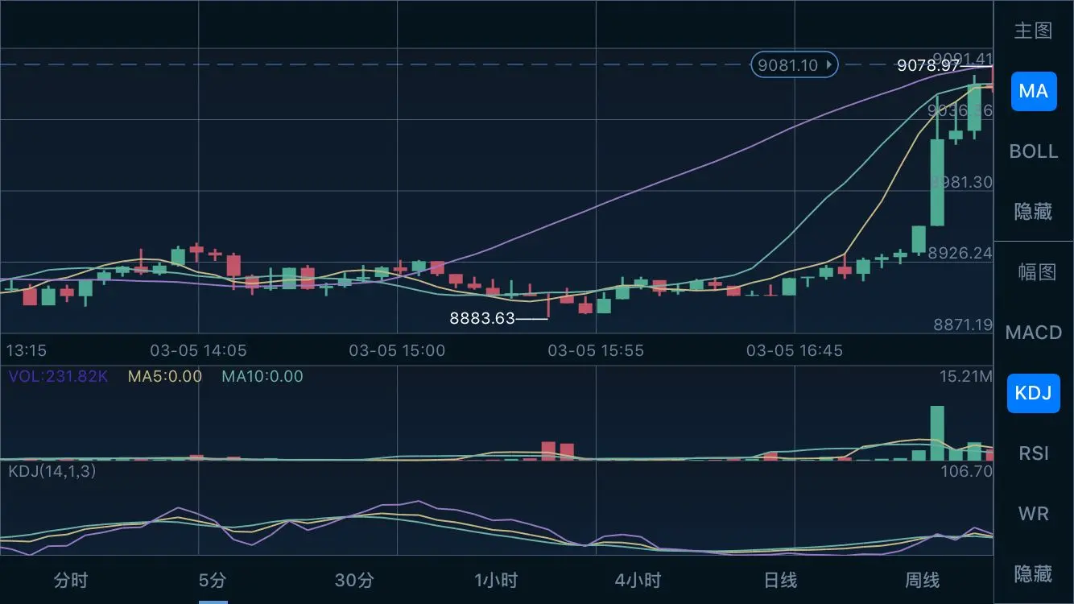Select KDJ sub-chart indicator
Viewport: 1074px width, 604px height.
click(1033, 393)
